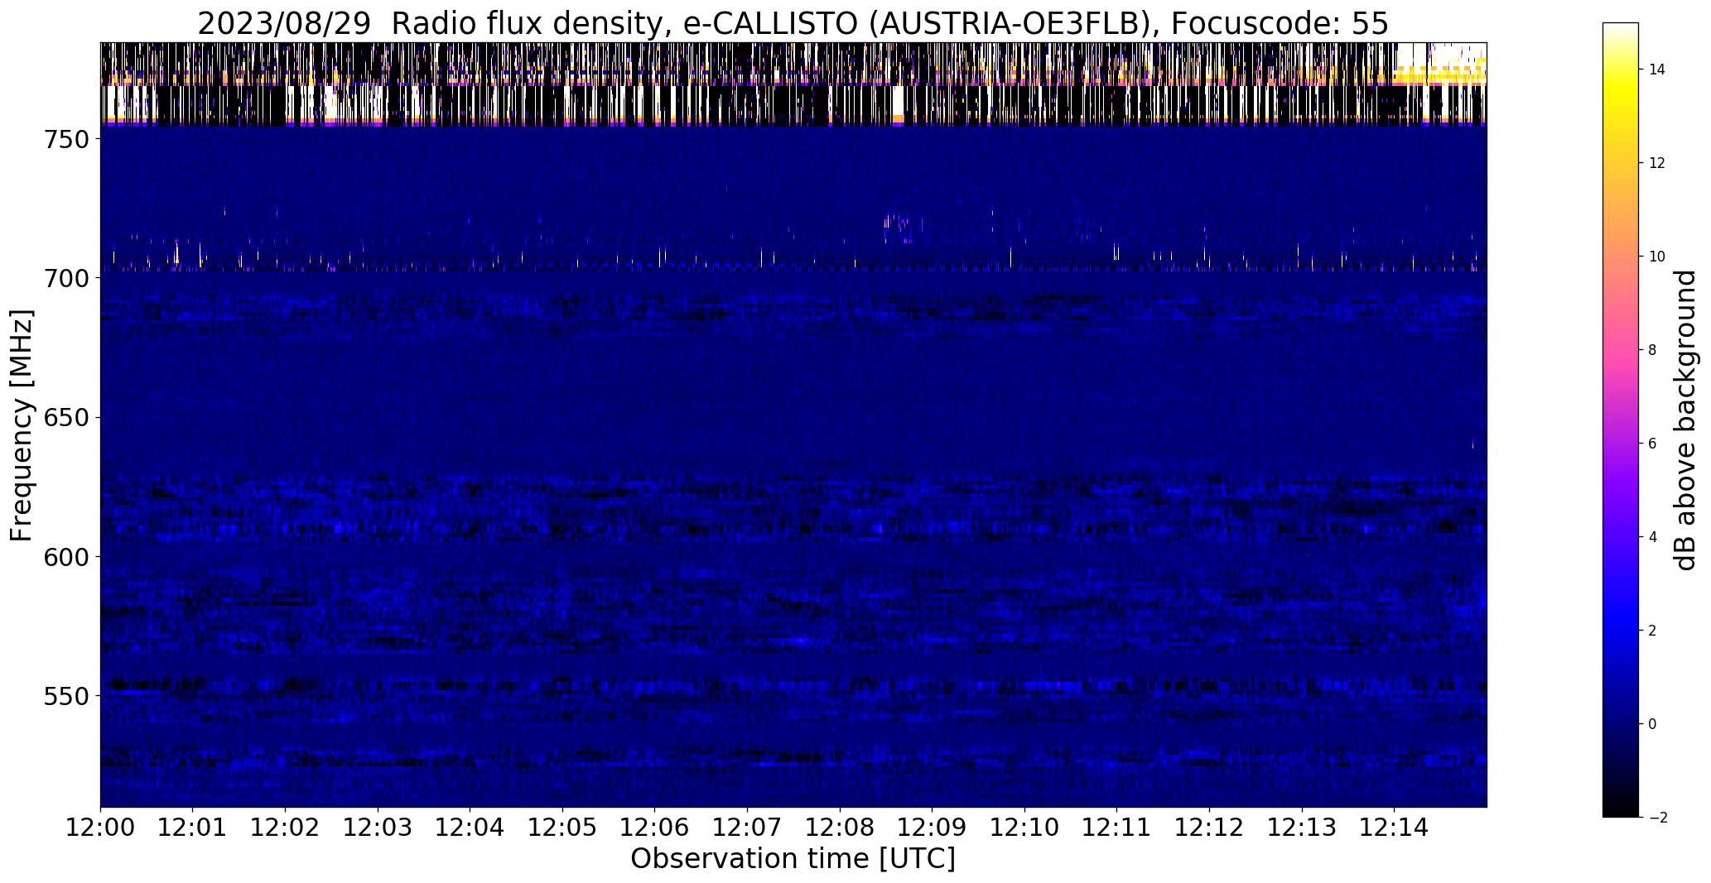Click the 12:03 time tick label
The height and width of the screenshot is (883, 1711).
(x=378, y=827)
